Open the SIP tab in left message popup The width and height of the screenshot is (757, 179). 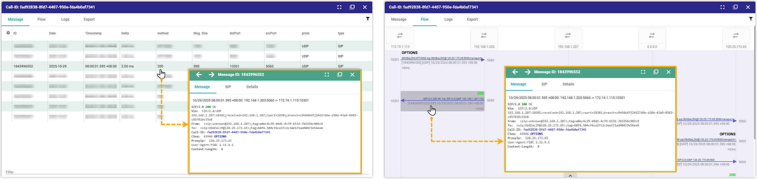point(228,87)
